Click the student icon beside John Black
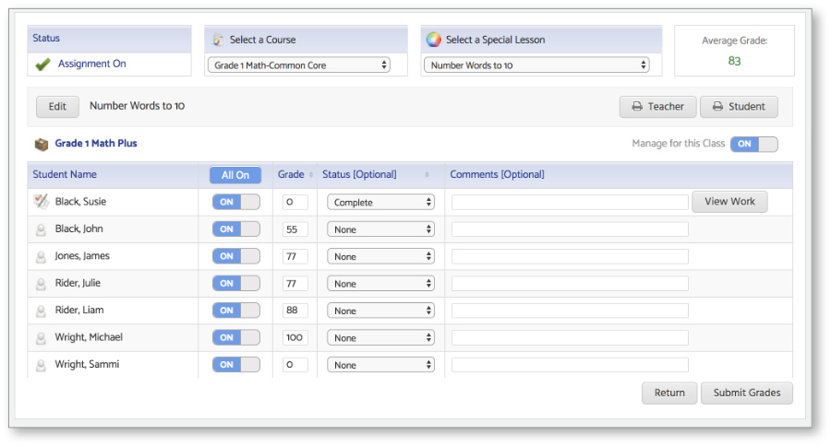 pos(41,229)
